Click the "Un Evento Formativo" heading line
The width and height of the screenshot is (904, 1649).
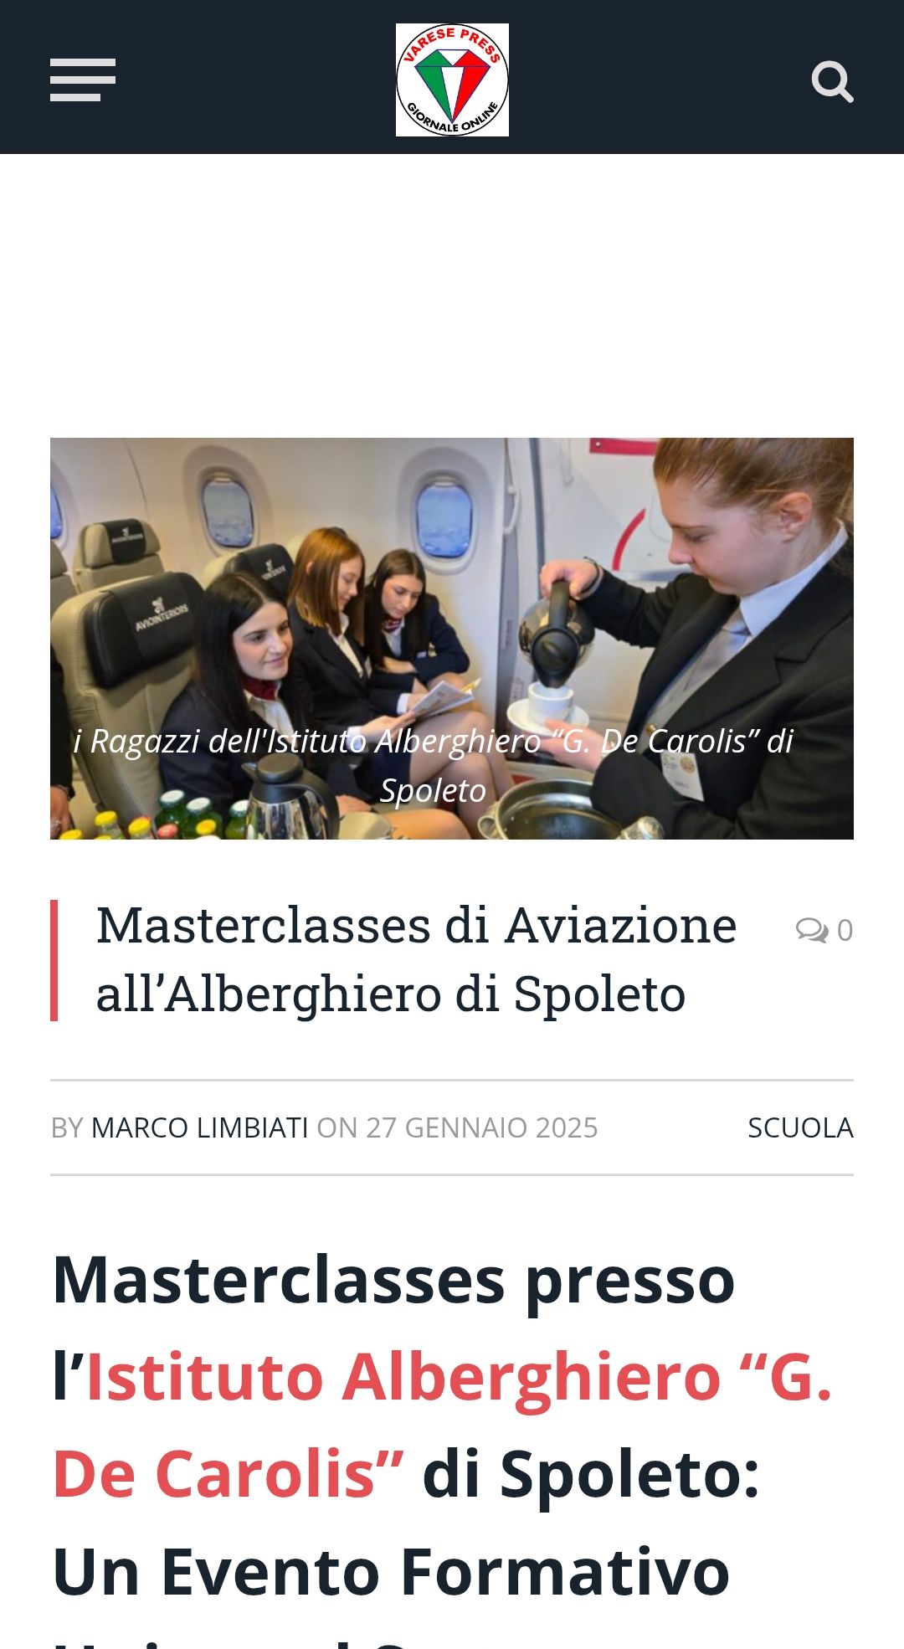coord(391,1572)
